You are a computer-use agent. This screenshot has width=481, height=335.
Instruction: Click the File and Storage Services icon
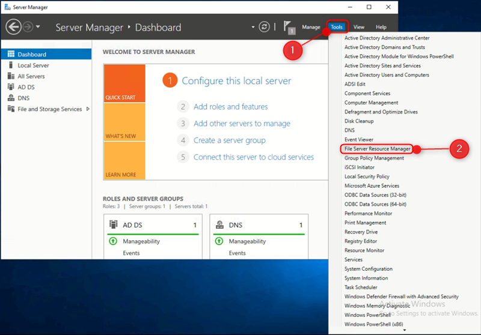[x=11, y=109]
